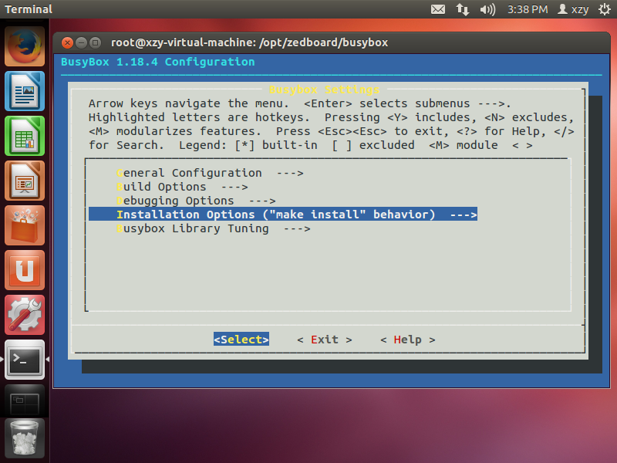Screen dimensions: 617x463
Task: Click the Terminal label in top panel
Action: tap(29, 9)
